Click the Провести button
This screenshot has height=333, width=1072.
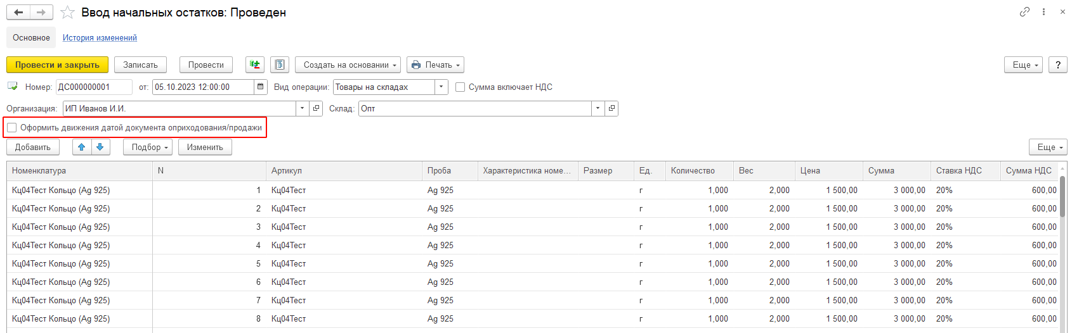point(206,65)
